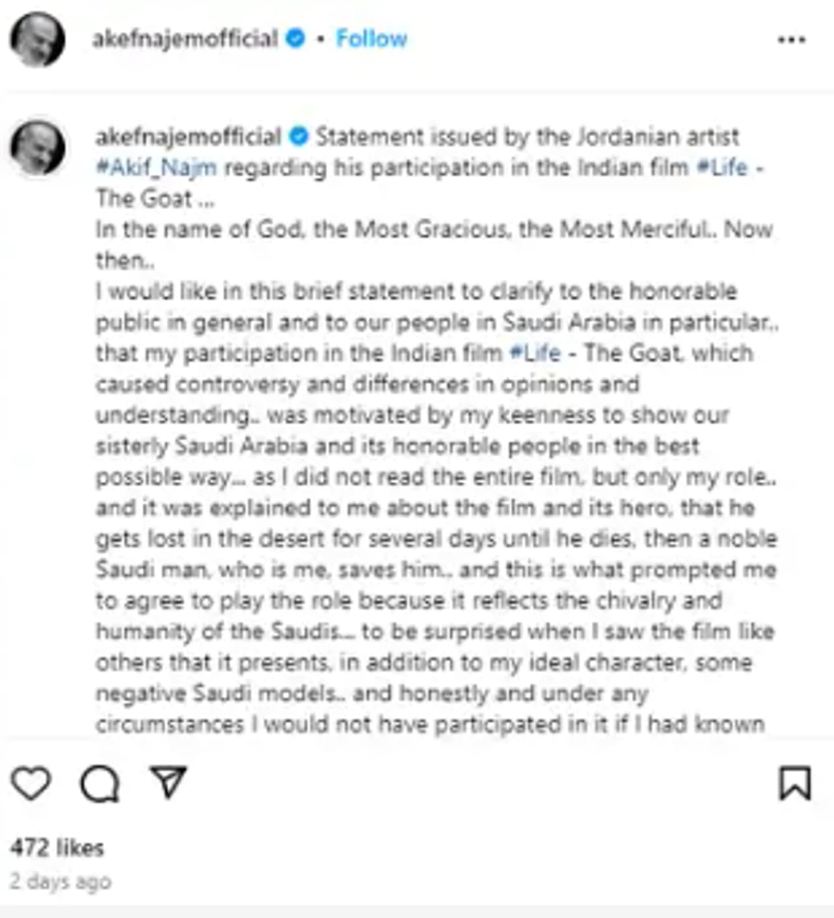The height and width of the screenshot is (918, 834).
Task: Open comments via the speech bubble icon
Action: (x=100, y=783)
